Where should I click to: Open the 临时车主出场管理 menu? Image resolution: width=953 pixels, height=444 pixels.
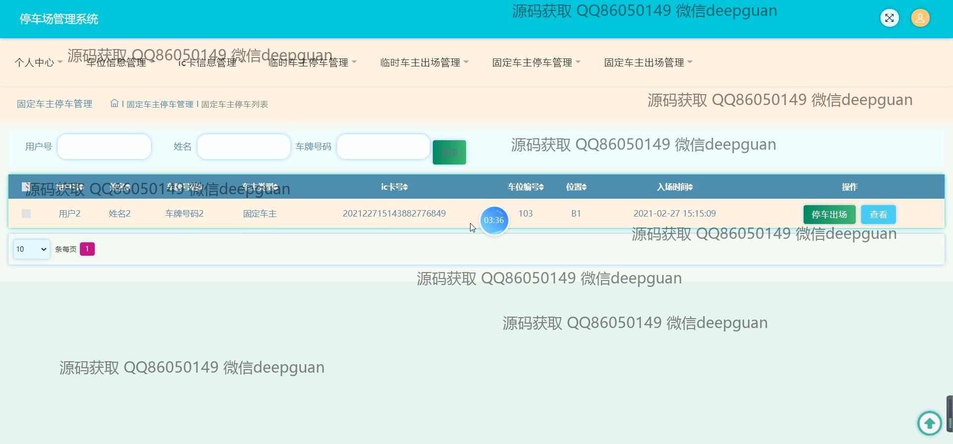(x=424, y=62)
